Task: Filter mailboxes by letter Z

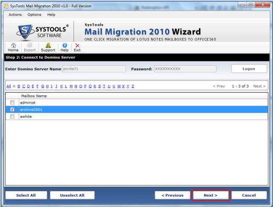Action: click(133, 86)
